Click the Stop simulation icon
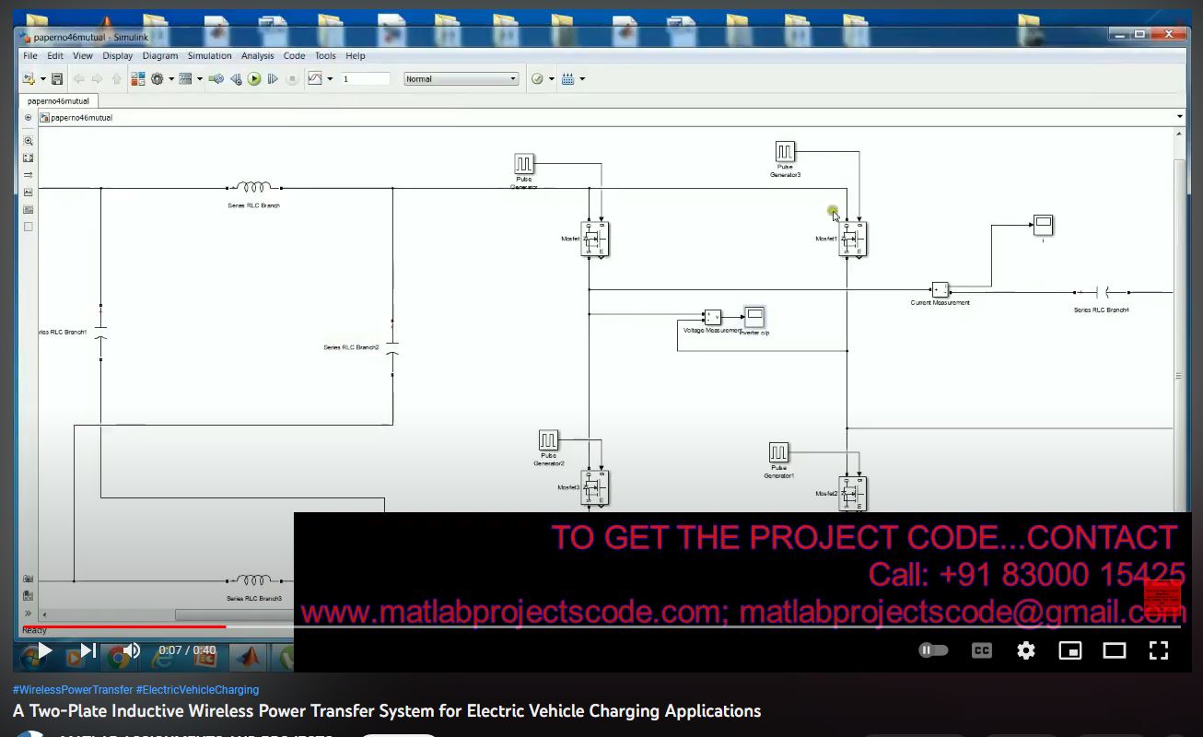Screen dimensions: 1203x737 292,79
